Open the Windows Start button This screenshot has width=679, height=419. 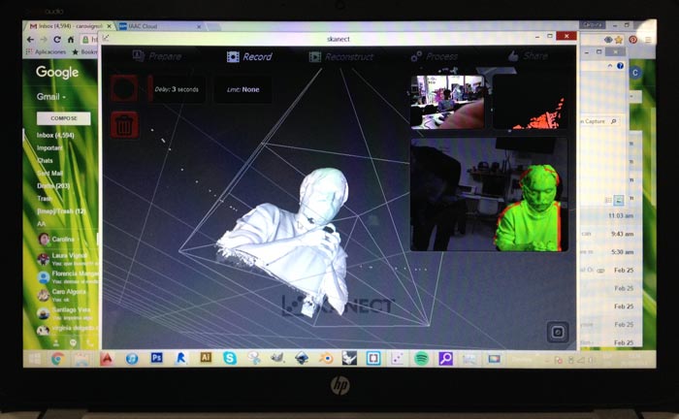tap(35, 359)
